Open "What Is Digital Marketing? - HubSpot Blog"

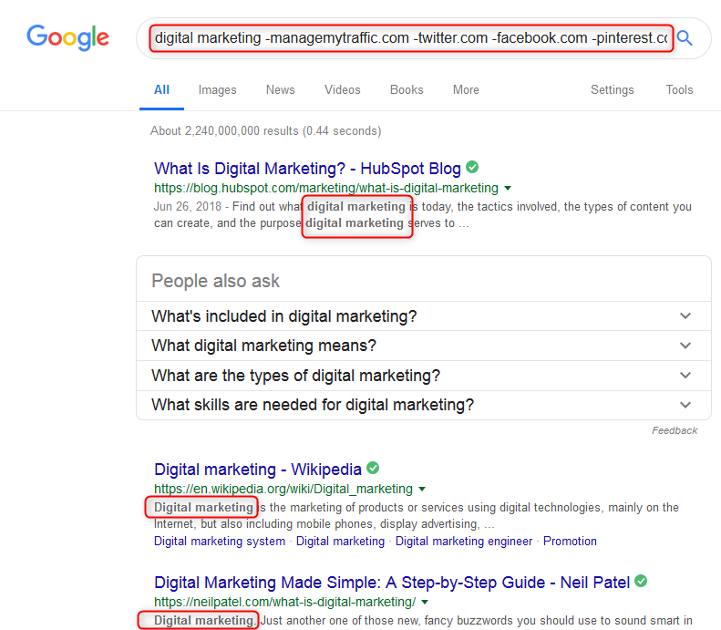(307, 169)
